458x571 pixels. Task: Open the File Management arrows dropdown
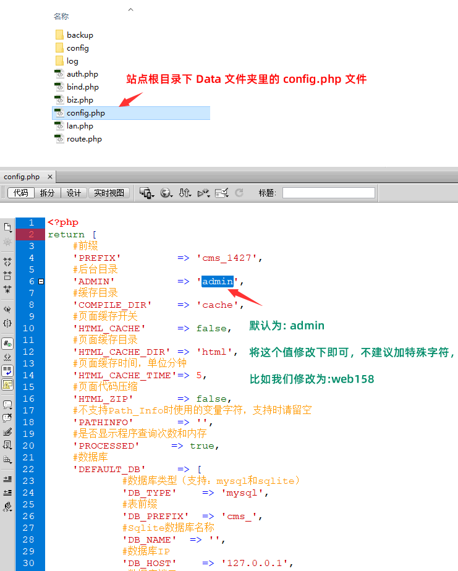pos(185,193)
